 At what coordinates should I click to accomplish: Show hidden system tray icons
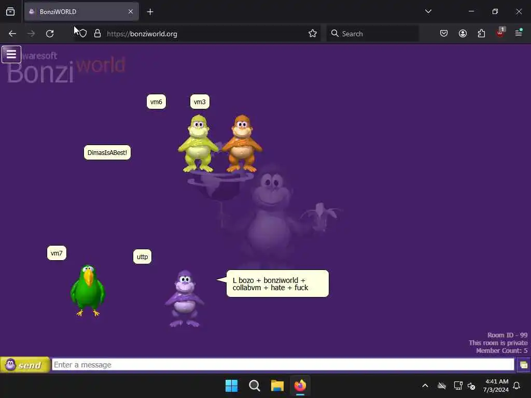tap(425, 386)
